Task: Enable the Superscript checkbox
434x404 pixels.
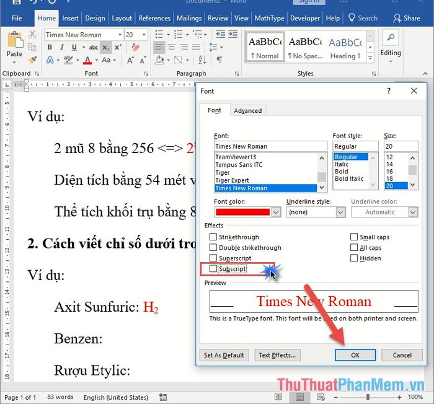Action: pos(213,258)
